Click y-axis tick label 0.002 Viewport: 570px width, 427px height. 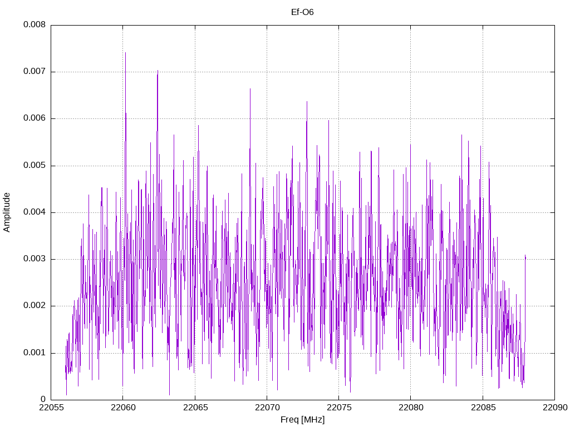[x=35, y=306]
